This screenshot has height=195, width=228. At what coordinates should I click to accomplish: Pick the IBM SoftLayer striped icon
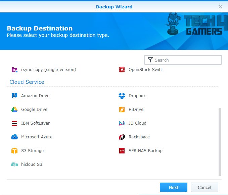(14, 123)
